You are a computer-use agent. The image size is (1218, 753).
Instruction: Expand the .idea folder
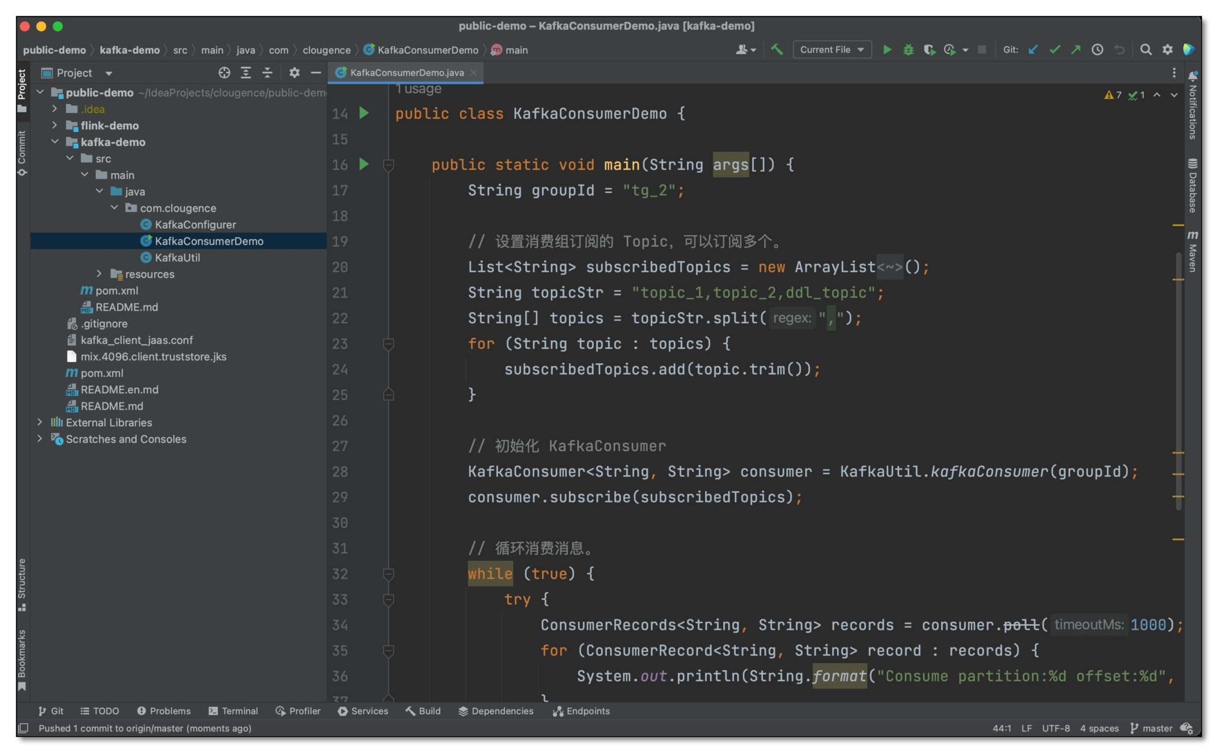55,109
